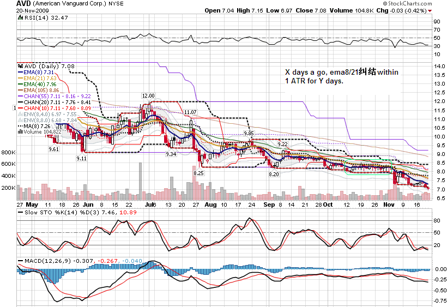
Task: Click the 200K volume axis label
Action: (8, 188)
